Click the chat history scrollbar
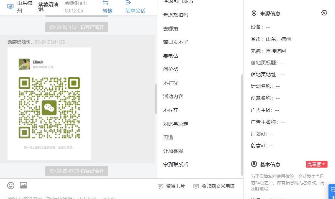Screen dimensions: 335x199 coord(156,99)
